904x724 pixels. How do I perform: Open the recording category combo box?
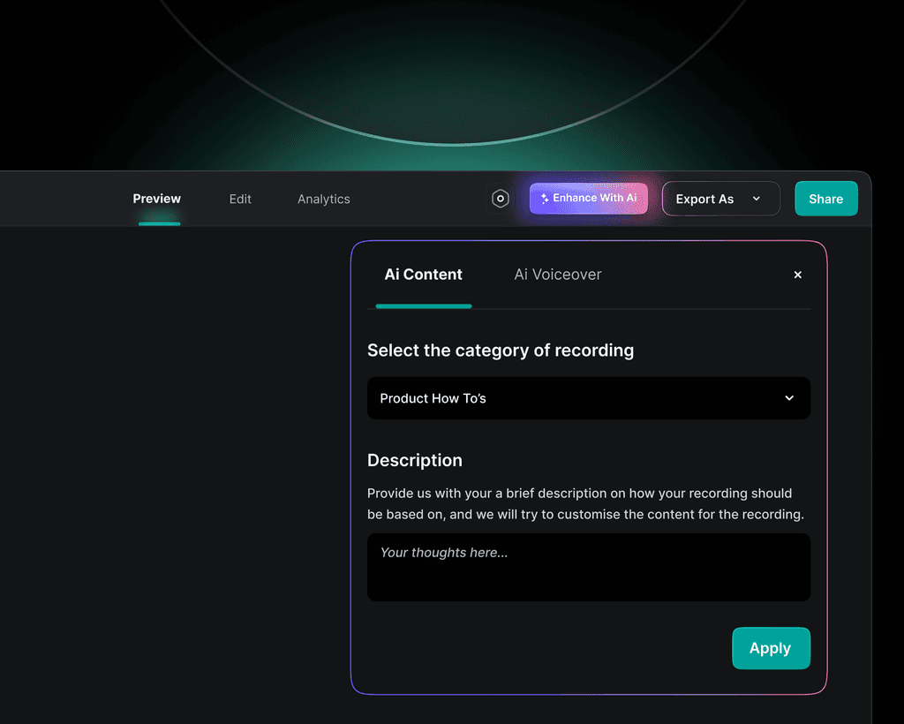(589, 398)
